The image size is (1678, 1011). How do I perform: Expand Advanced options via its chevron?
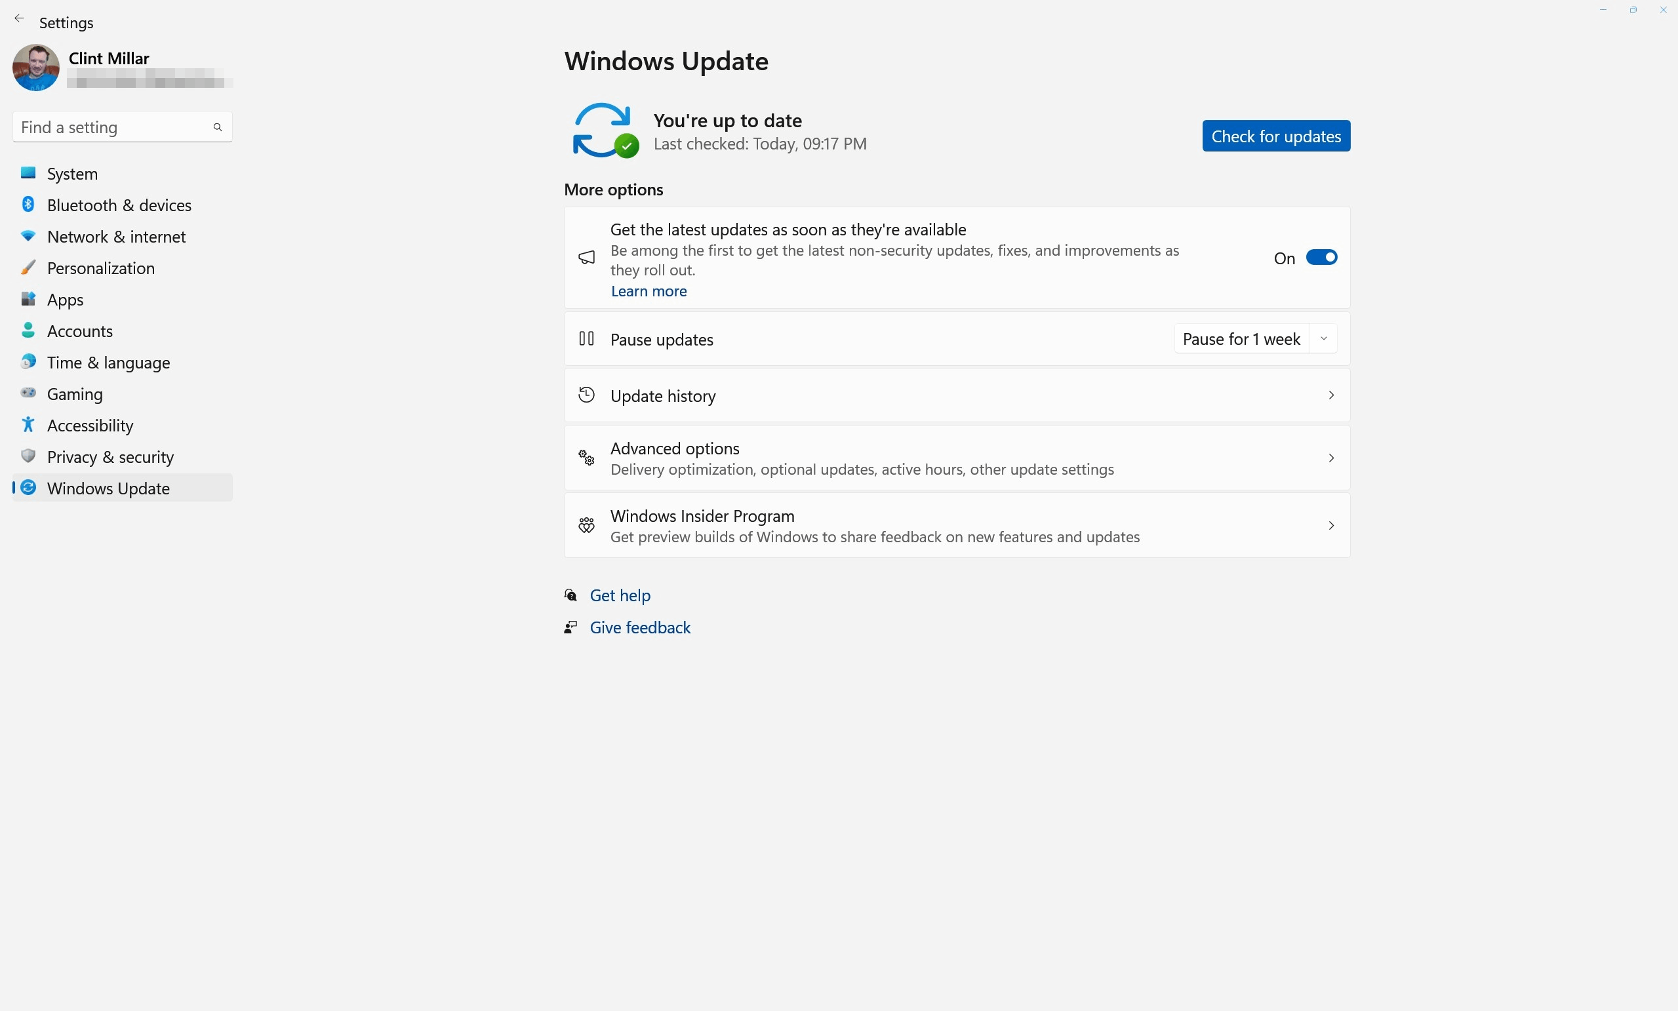1330,458
